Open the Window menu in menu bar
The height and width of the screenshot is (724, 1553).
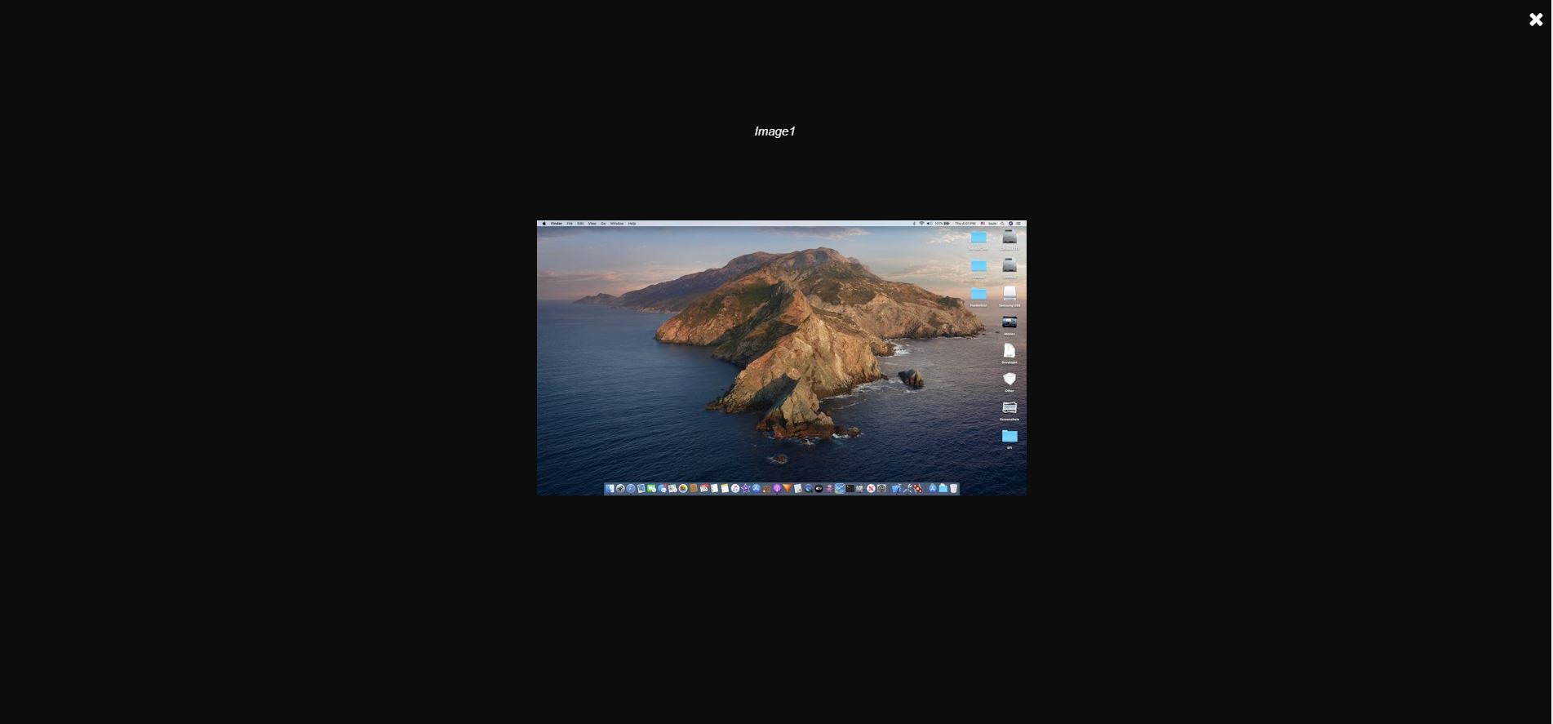point(617,224)
